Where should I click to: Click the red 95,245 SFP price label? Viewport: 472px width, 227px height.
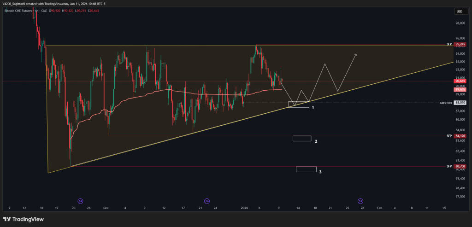tap(460, 44)
